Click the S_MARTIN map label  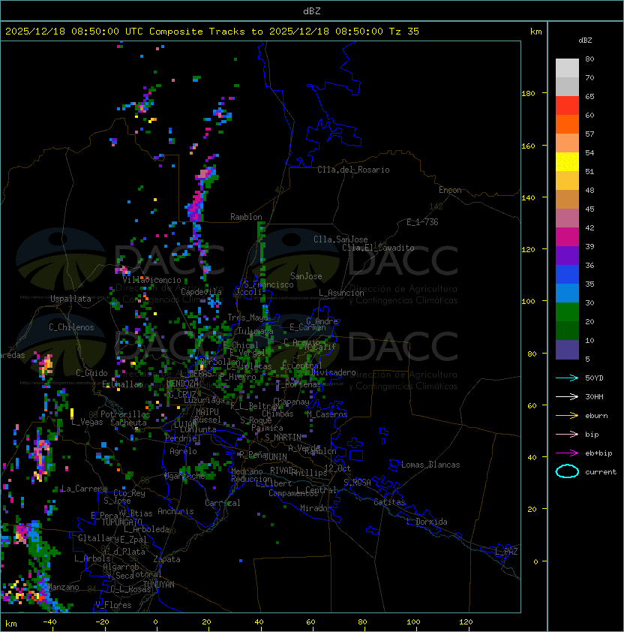[283, 438]
